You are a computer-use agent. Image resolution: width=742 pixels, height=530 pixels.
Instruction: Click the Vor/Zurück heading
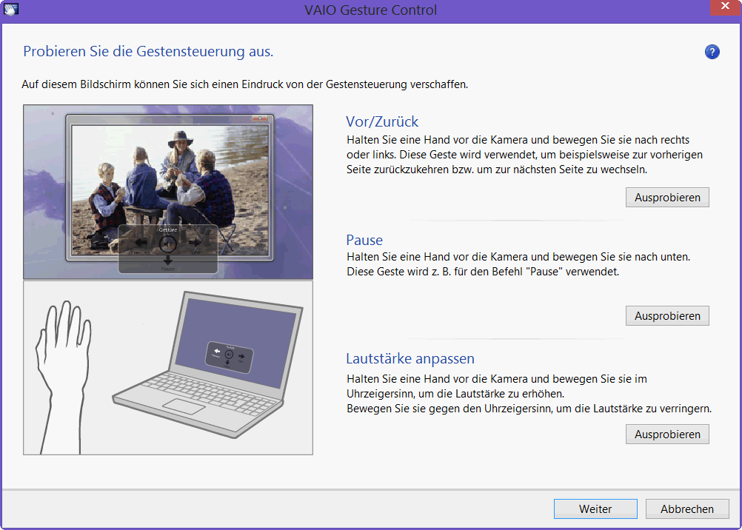click(382, 121)
